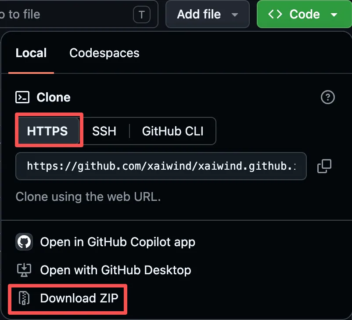Expand the Add file dropdown arrow
Screen dimensions: 352x320
coord(234,15)
